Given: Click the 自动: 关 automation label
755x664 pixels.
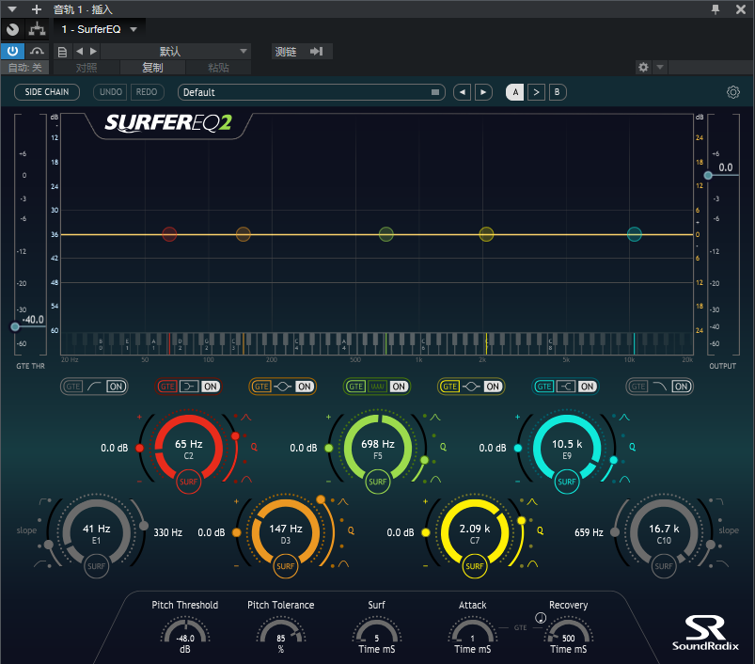Looking at the screenshot, I should [x=24, y=68].
